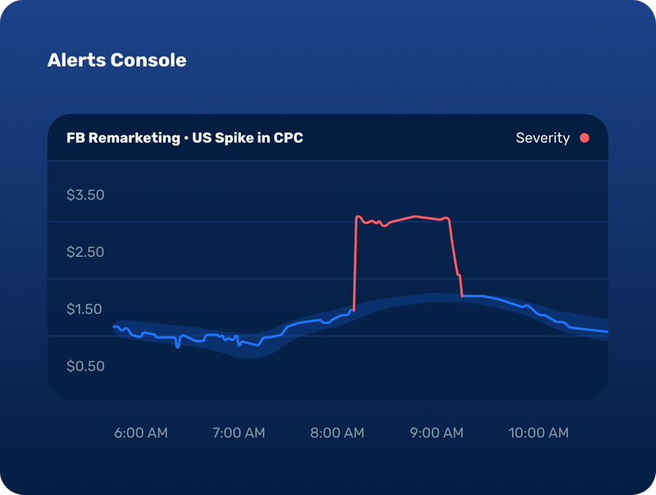Select the FB Remarketing alert title

pos(184,138)
